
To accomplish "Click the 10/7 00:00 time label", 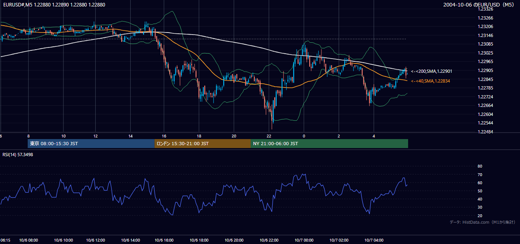I will (x=303, y=240).
